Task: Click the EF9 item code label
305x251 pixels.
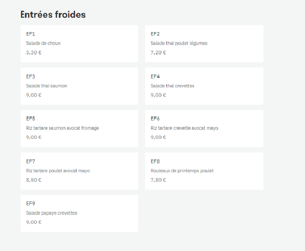Action: tap(30, 204)
